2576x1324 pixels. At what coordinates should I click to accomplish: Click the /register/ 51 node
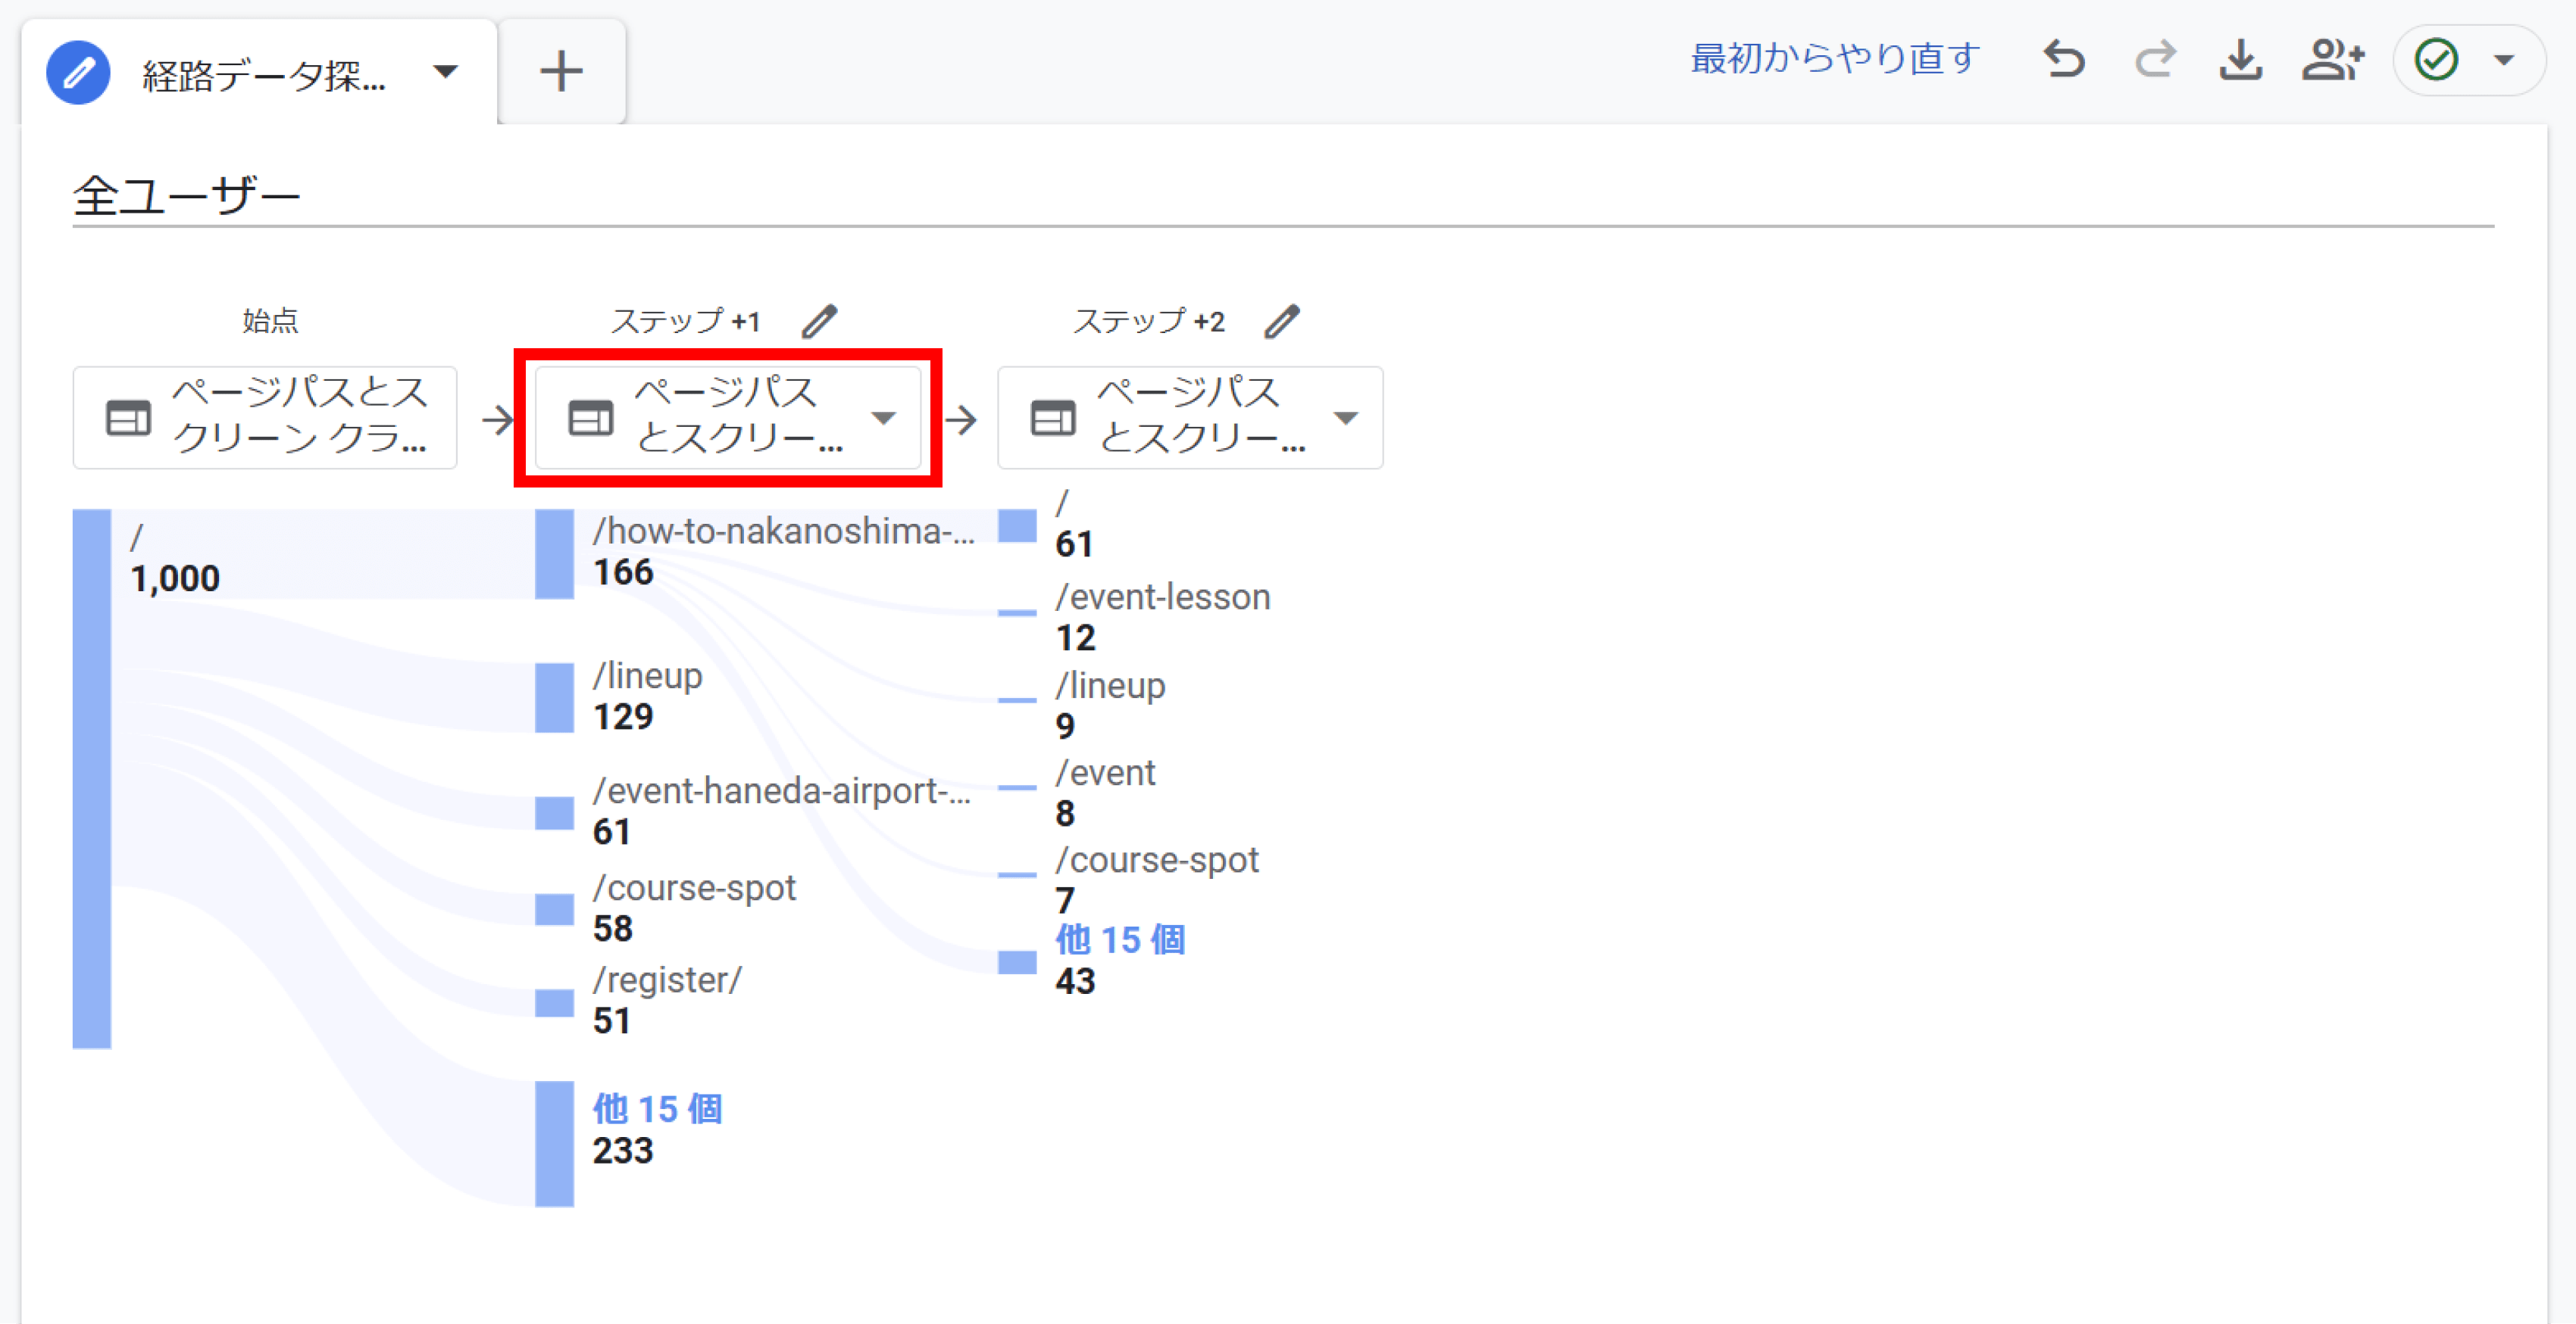[554, 1002]
